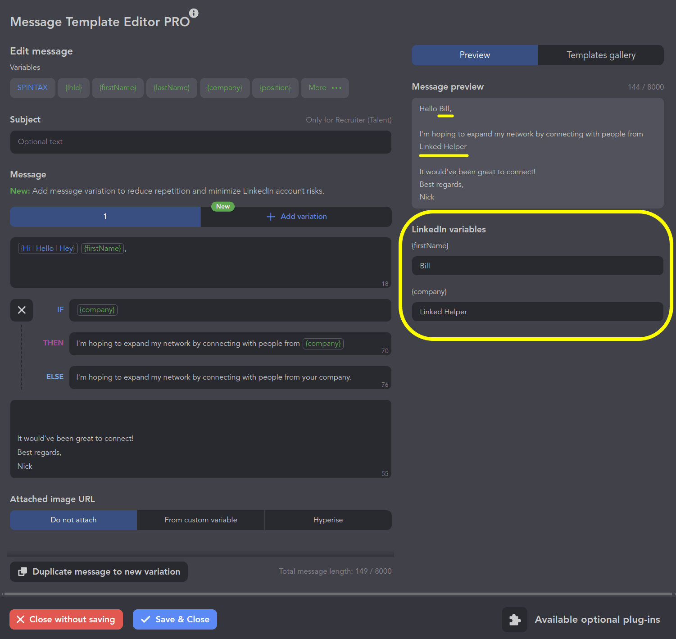Switch to the Templates gallery tab
This screenshot has height=639, width=676.
tap(600, 55)
